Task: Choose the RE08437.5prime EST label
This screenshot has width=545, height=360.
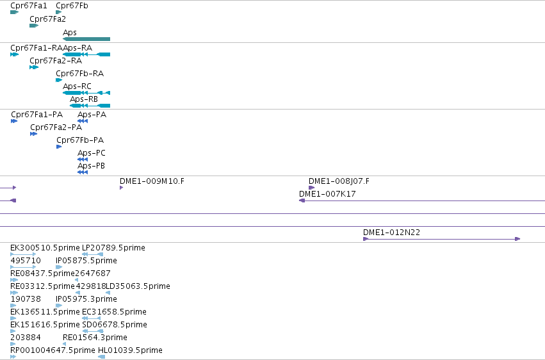Action: [x=43, y=274]
